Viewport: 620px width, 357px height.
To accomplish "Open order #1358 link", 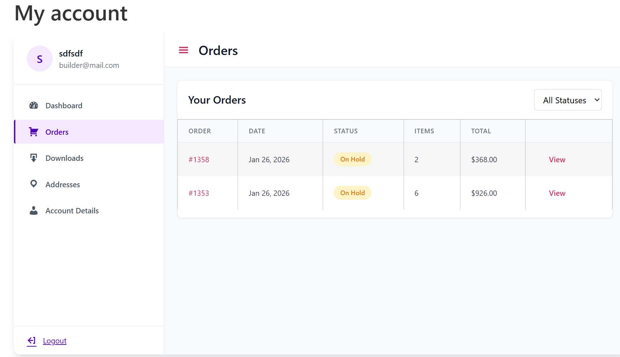I will tap(199, 160).
